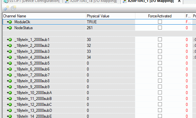Click the blue diamond toolbar icon

pos(6,9)
